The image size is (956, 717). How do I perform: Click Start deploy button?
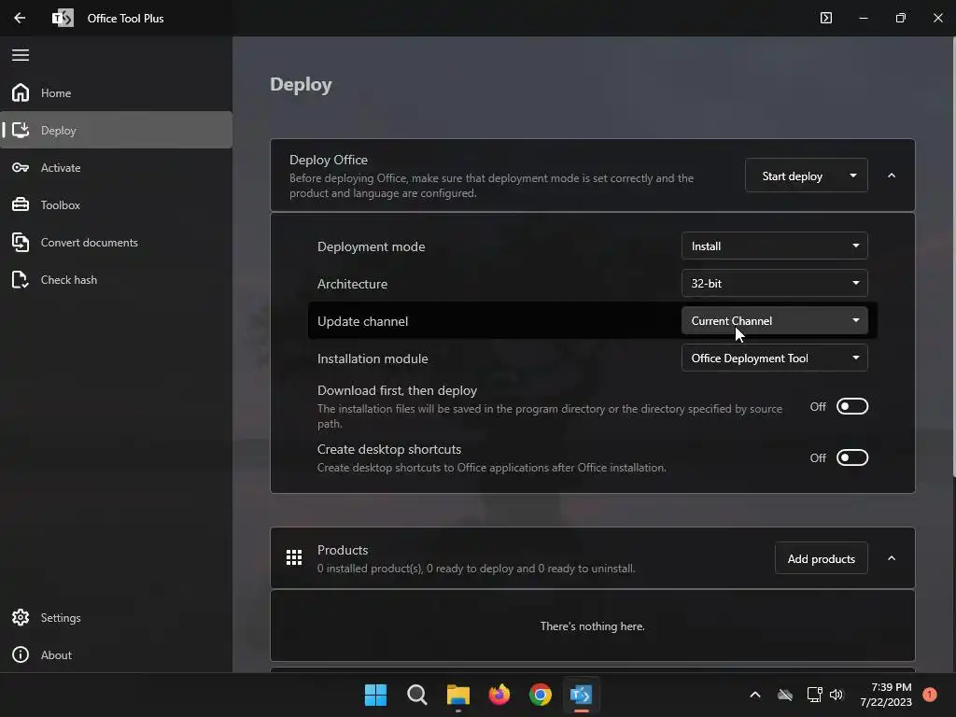click(x=792, y=176)
